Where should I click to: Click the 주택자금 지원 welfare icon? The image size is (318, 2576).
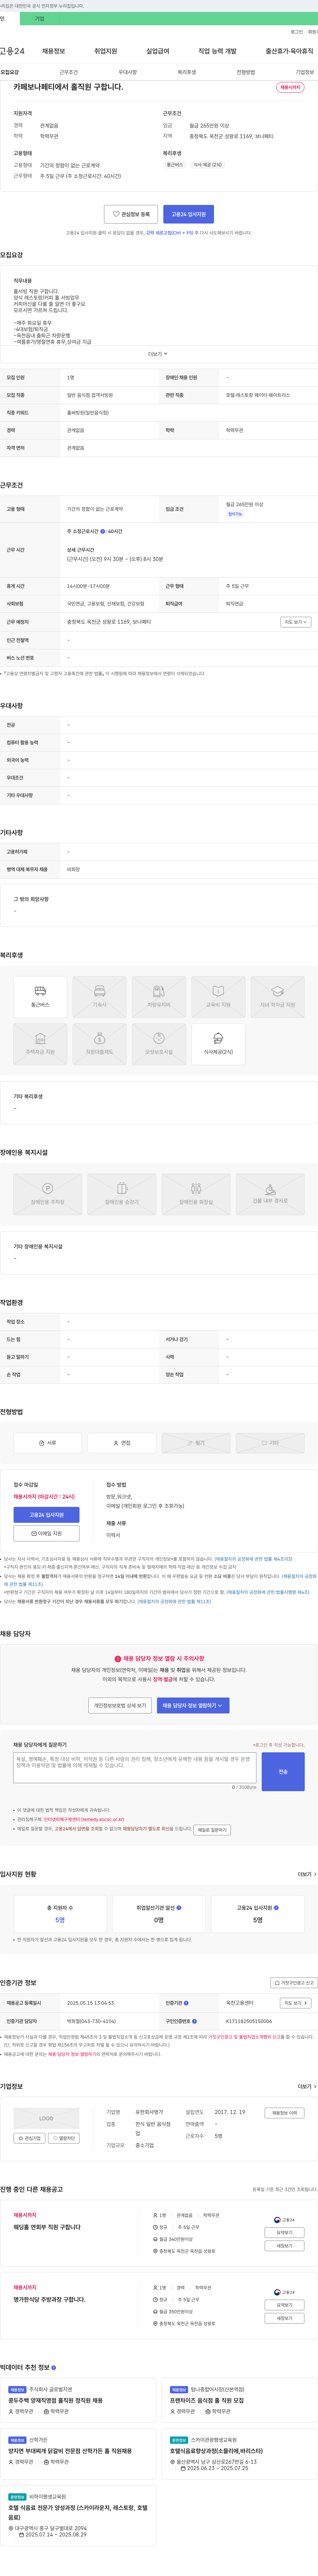[40, 1044]
